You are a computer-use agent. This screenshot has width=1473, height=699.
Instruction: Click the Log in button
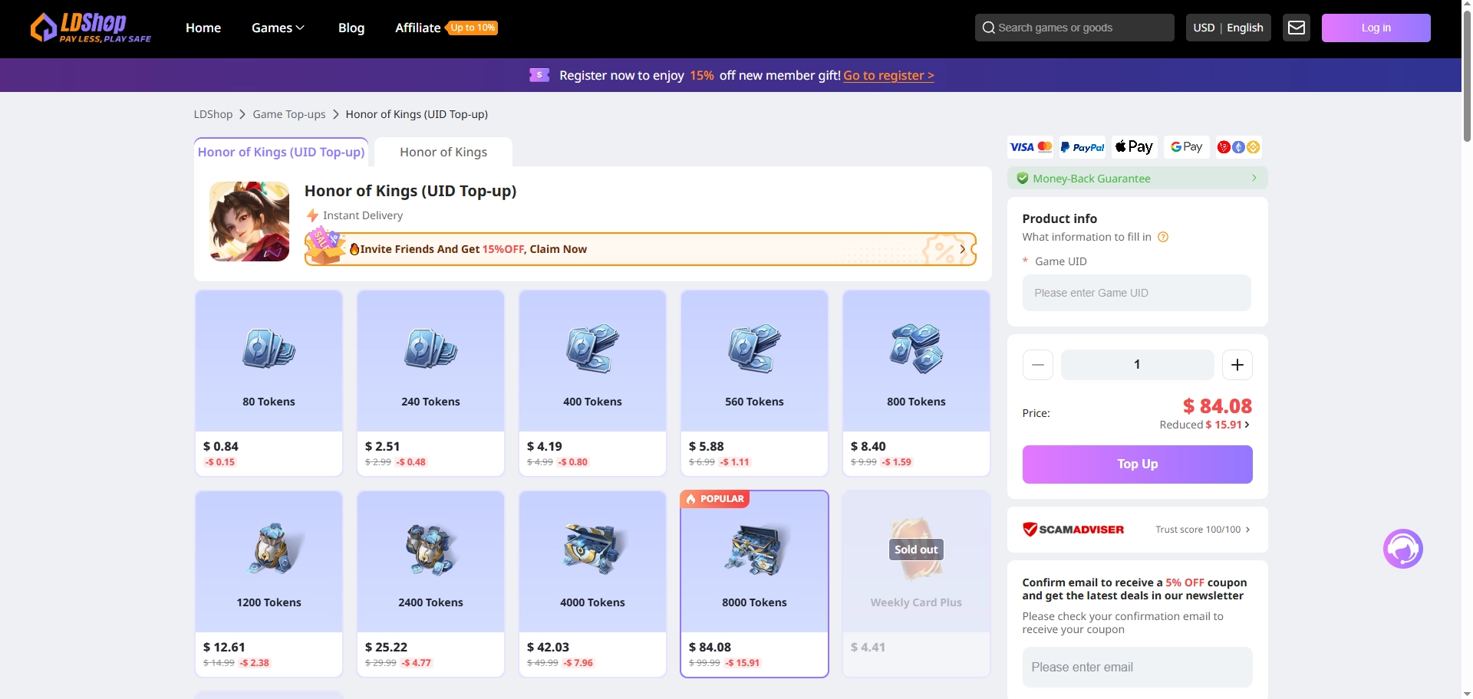point(1376,28)
